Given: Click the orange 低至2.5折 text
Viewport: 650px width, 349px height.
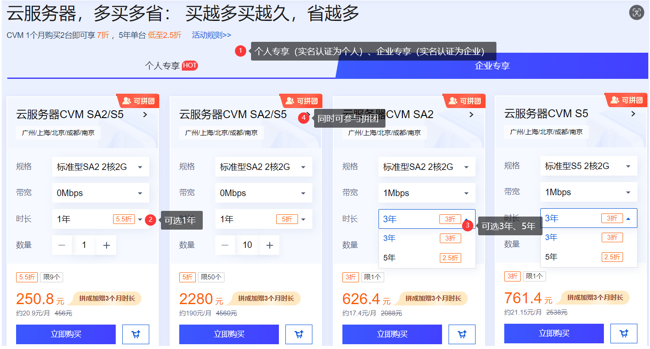Looking at the screenshot, I should coord(164,35).
